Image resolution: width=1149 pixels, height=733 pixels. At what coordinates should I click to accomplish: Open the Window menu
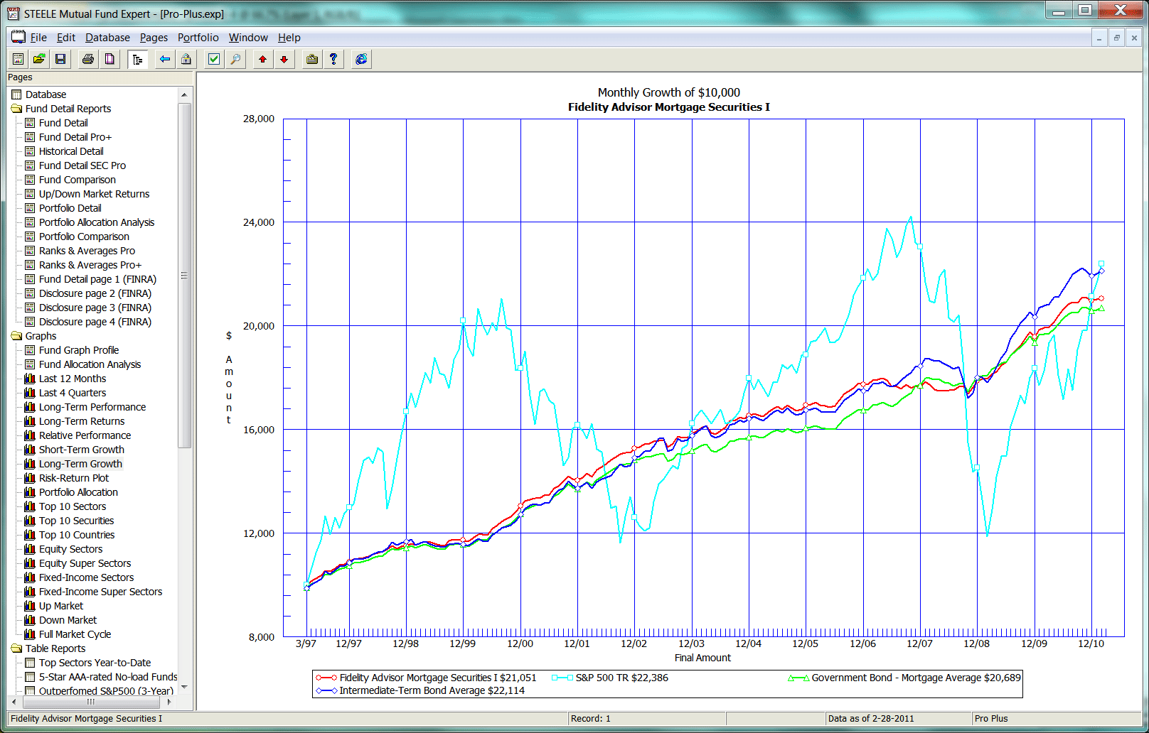coord(248,38)
